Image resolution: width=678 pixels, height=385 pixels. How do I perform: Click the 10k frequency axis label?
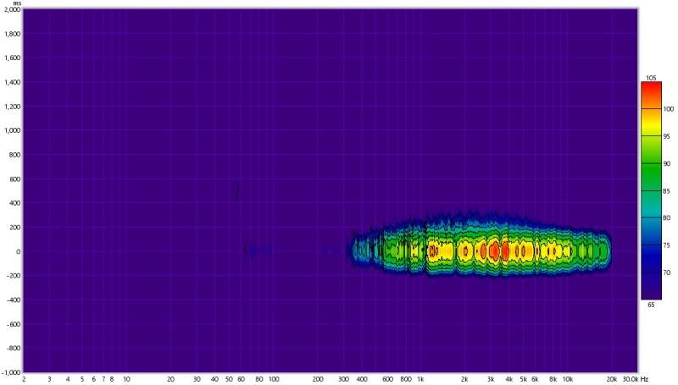[x=567, y=379]
